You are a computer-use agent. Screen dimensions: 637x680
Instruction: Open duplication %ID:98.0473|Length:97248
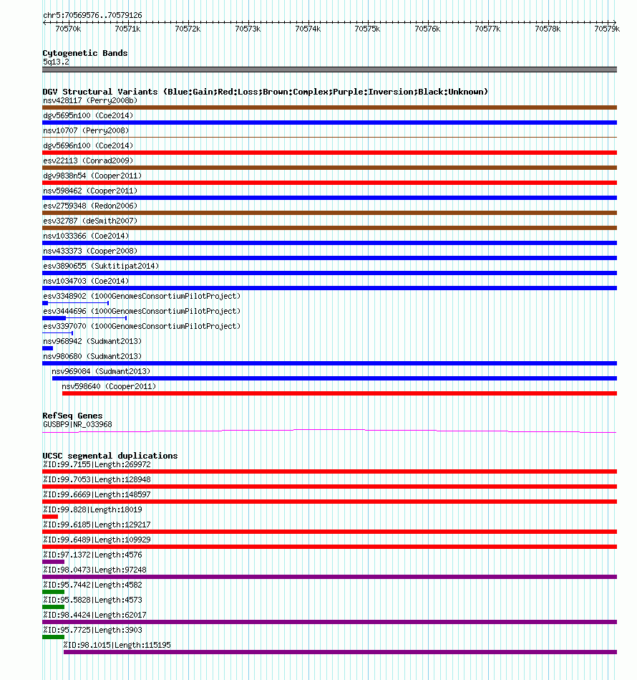click(94, 570)
